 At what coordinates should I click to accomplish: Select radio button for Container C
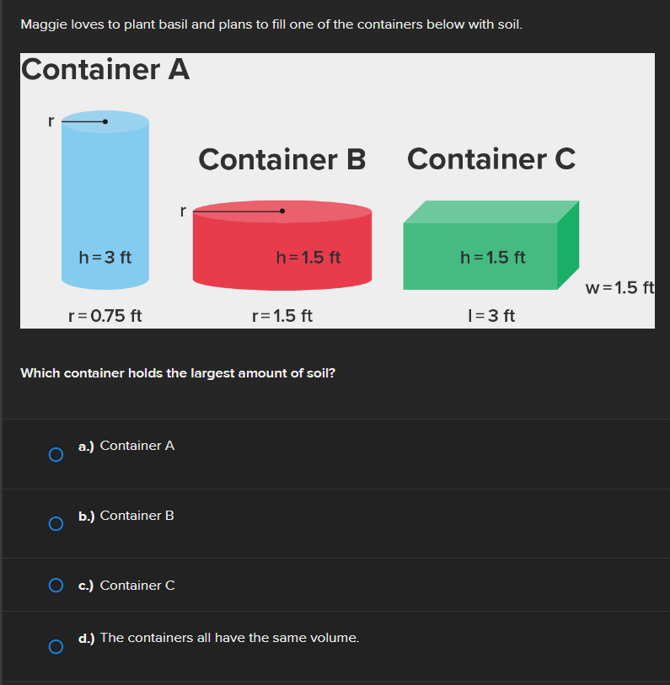[x=55, y=586]
